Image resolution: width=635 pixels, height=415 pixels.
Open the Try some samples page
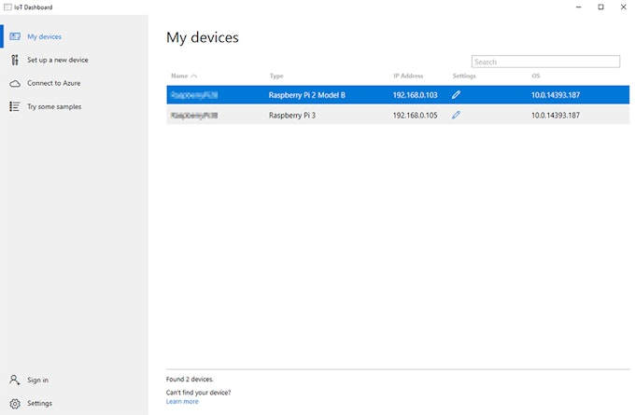(x=54, y=107)
